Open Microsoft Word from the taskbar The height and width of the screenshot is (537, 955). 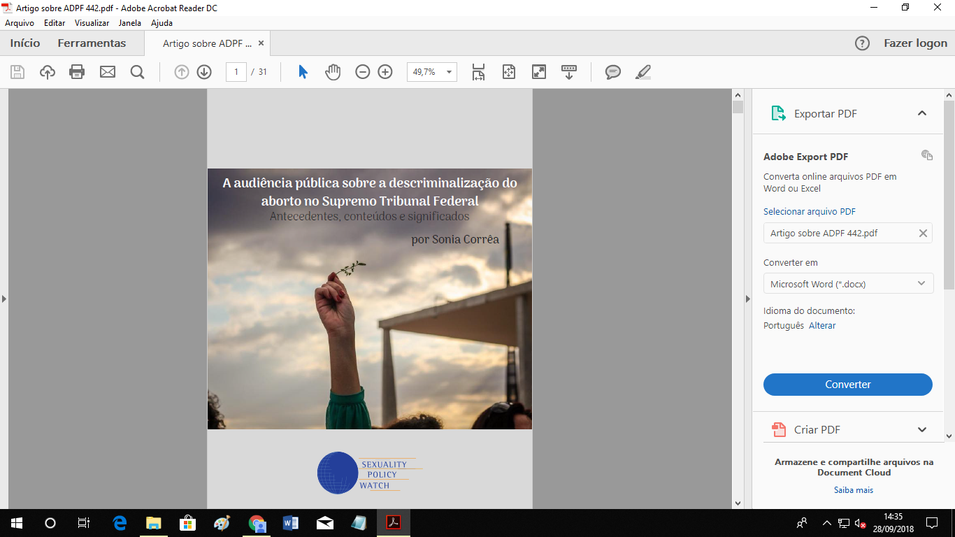point(291,523)
